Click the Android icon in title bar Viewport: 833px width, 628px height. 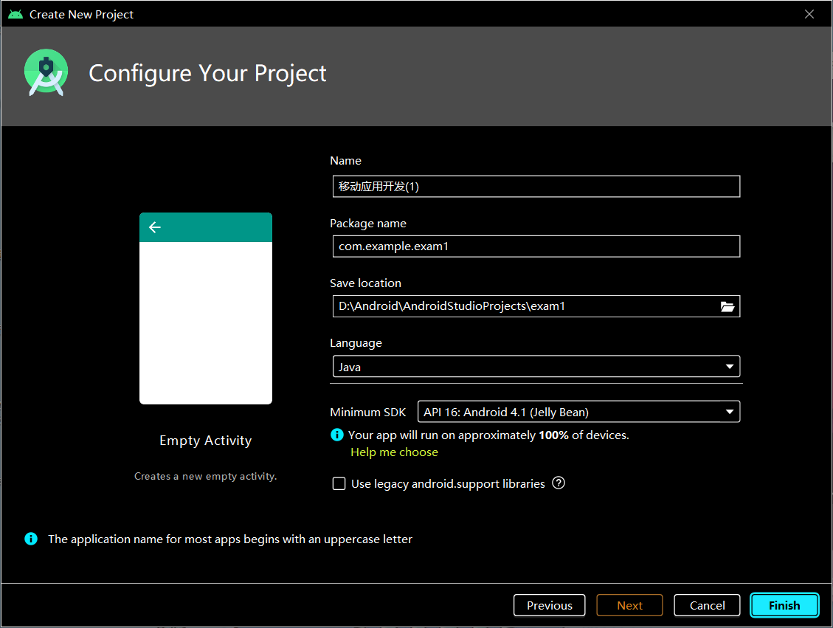coord(15,14)
